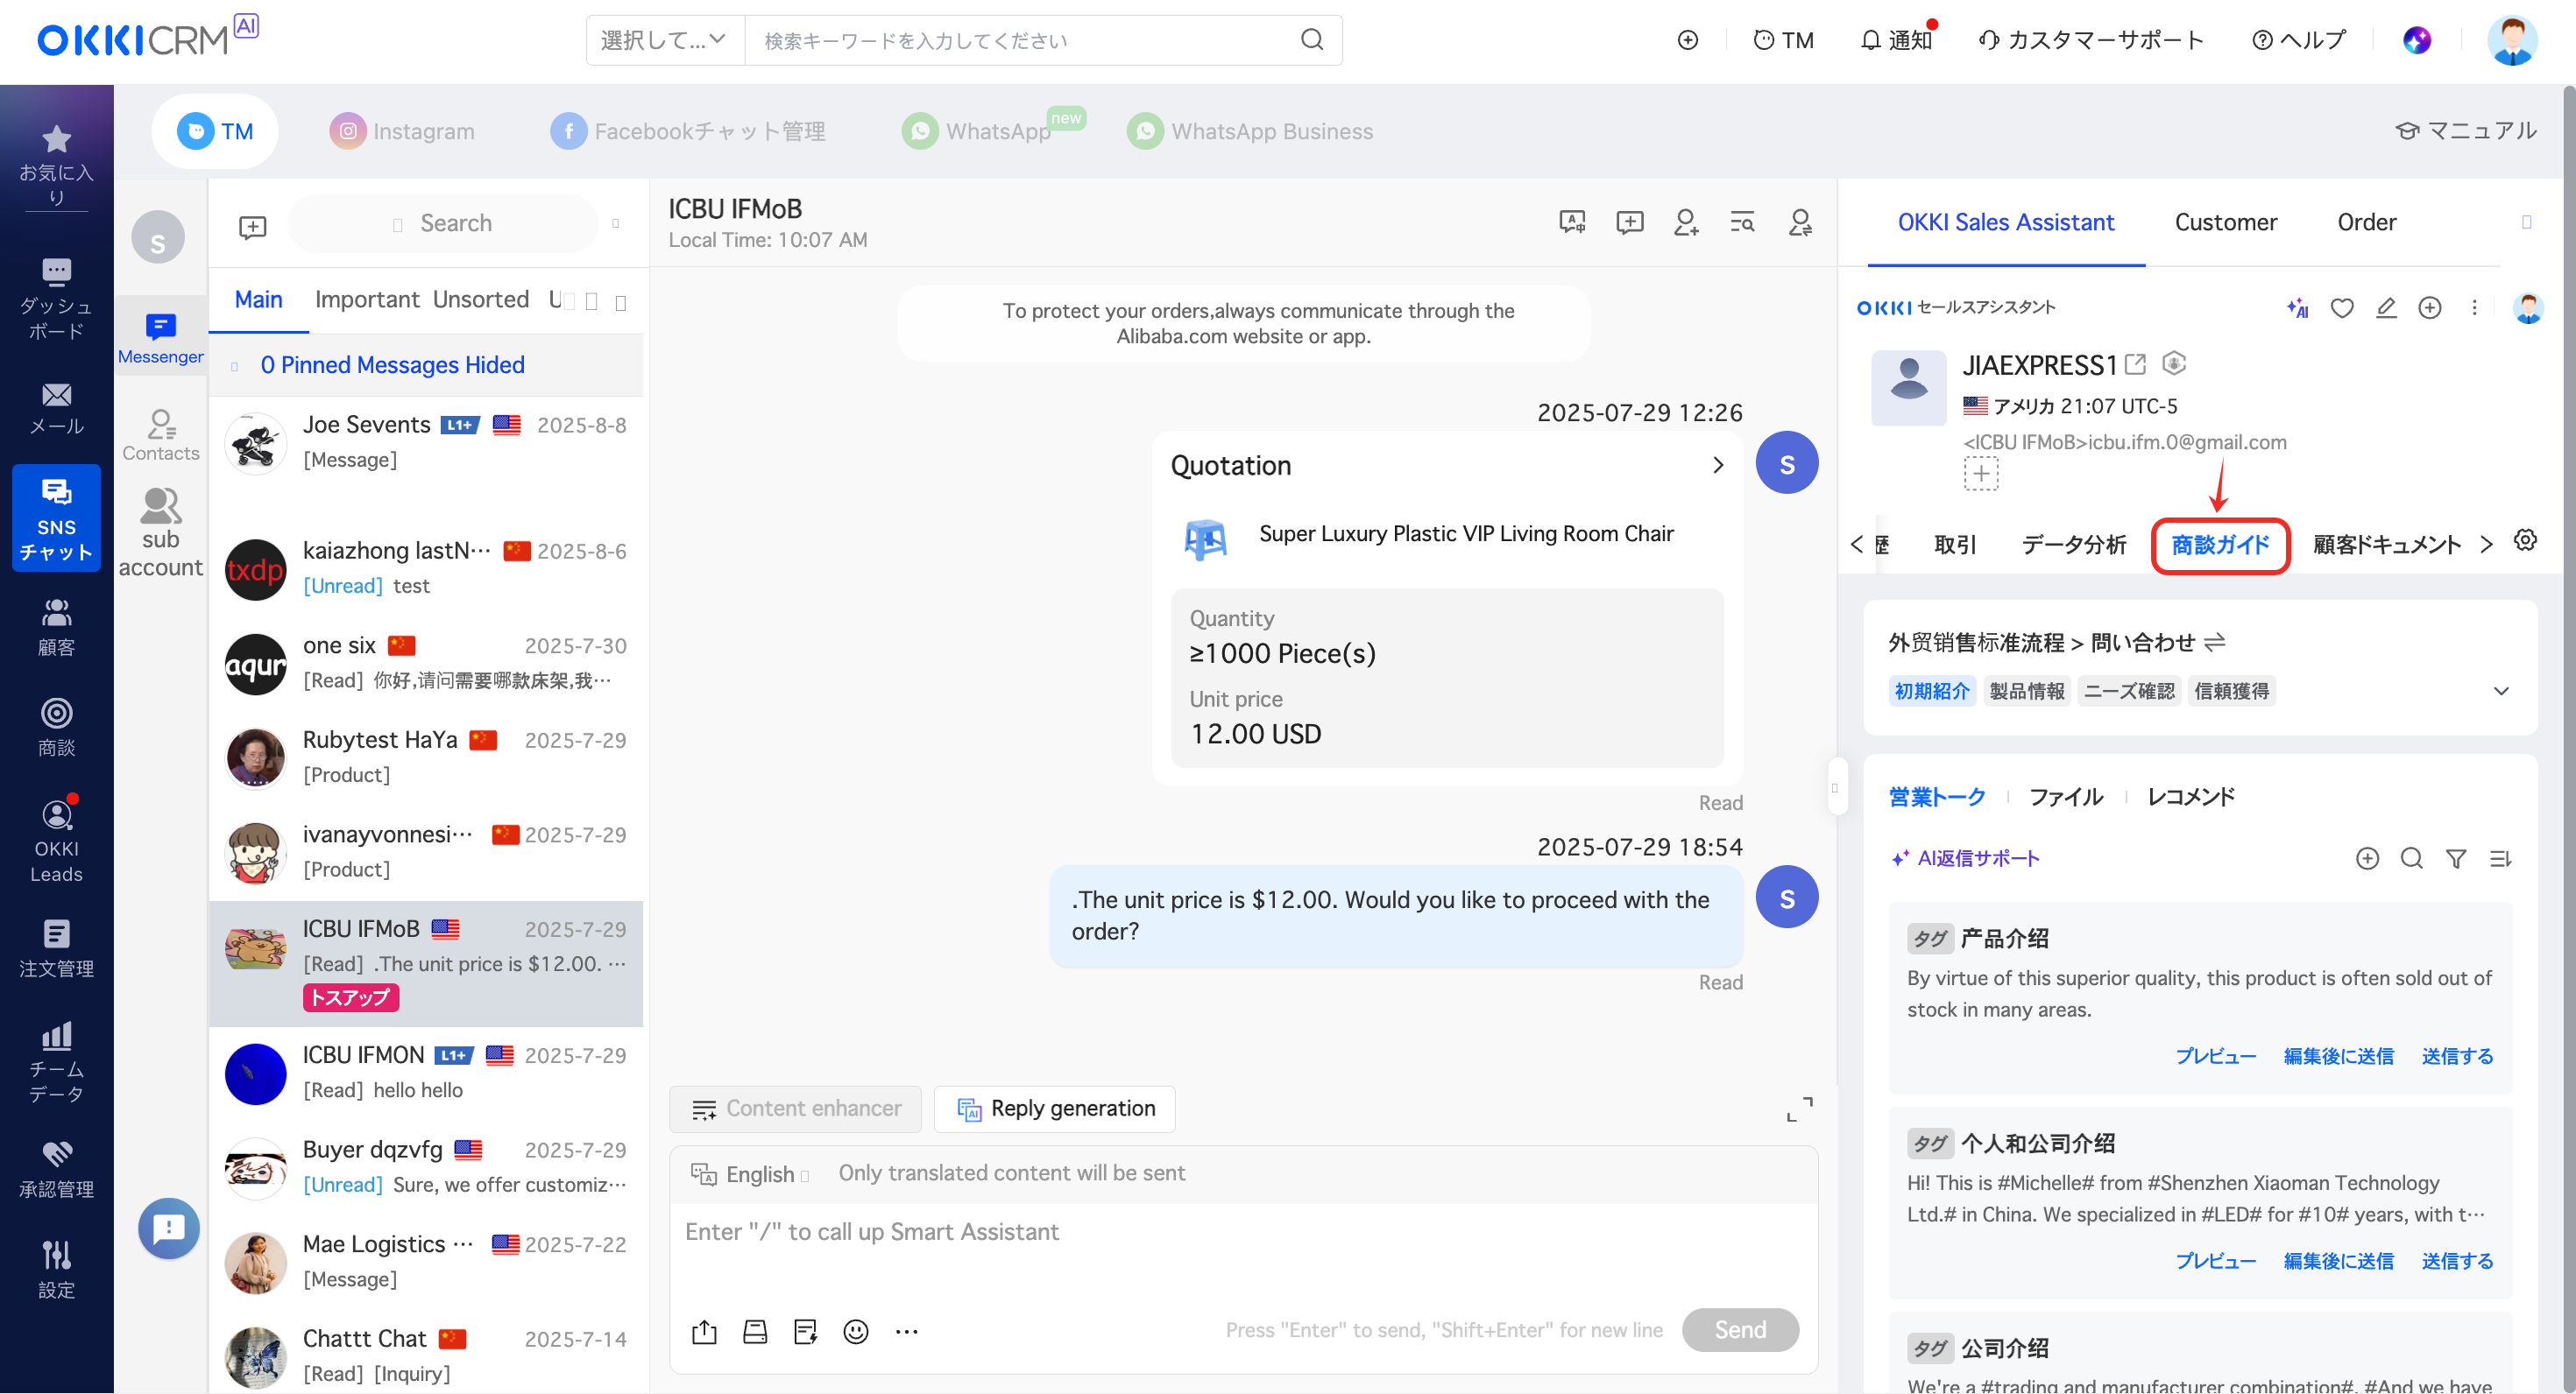Viewport: 2576px width, 1394px height.
Task: Expand the message input area
Action: 1799,1109
